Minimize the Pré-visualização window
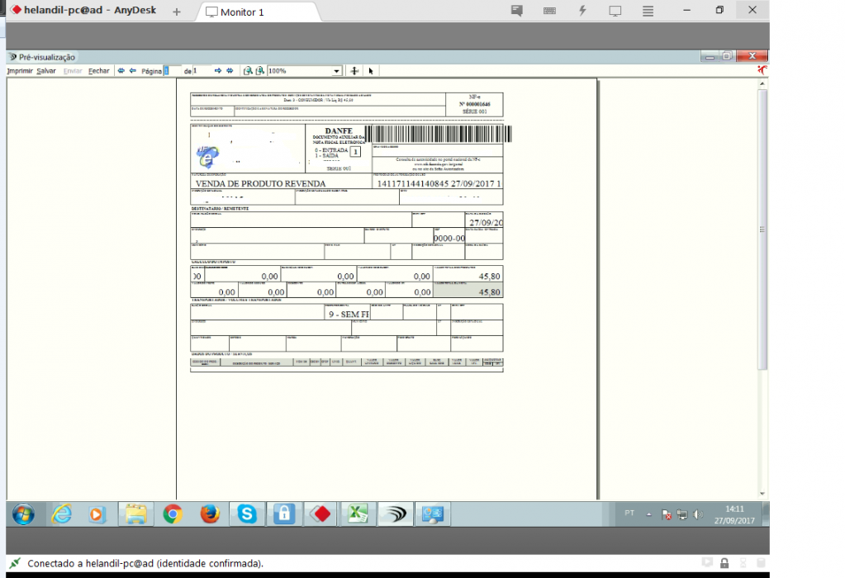The height and width of the screenshot is (578, 845). pos(710,56)
